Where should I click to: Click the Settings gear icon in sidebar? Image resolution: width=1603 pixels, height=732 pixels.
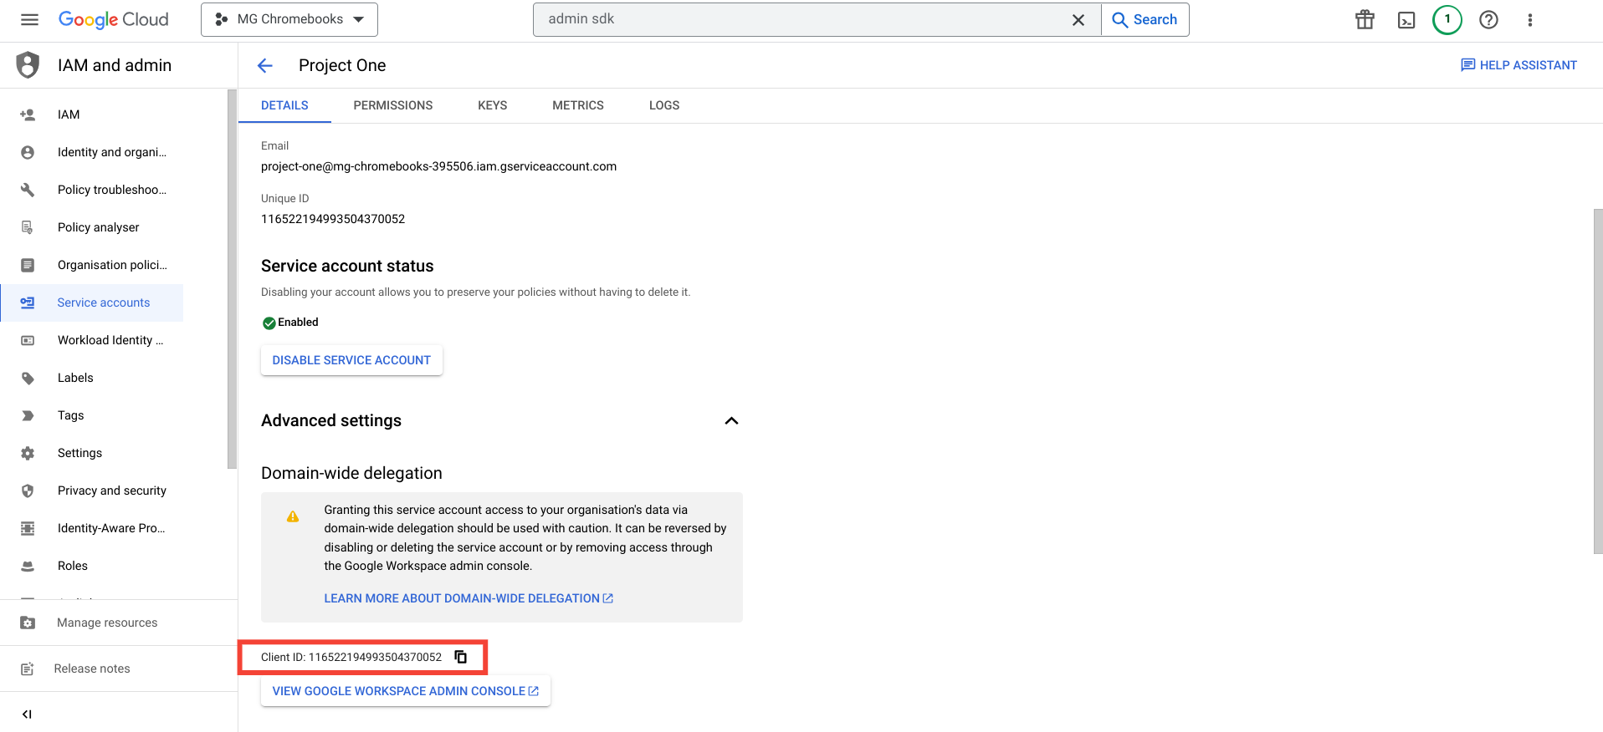pyautogui.click(x=28, y=453)
